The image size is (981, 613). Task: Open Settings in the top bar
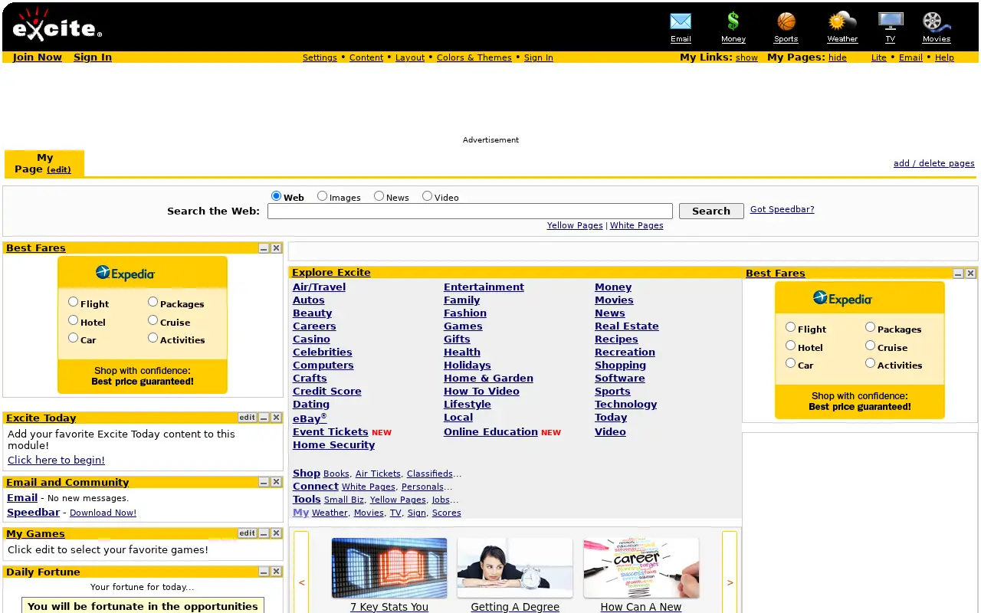click(320, 57)
